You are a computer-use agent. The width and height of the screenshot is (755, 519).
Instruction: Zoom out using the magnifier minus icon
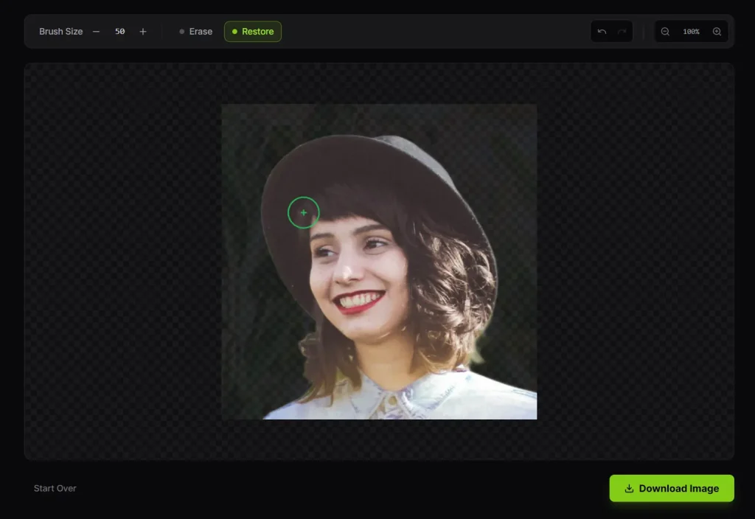coord(666,31)
